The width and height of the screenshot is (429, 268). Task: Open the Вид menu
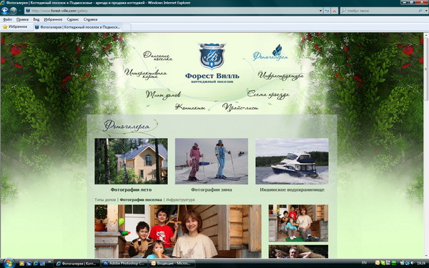click(x=36, y=19)
